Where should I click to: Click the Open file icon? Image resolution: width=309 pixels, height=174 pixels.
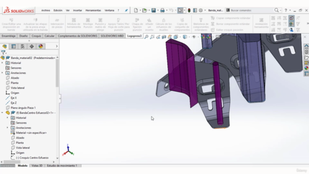pyautogui.click(x=145, y=10)
